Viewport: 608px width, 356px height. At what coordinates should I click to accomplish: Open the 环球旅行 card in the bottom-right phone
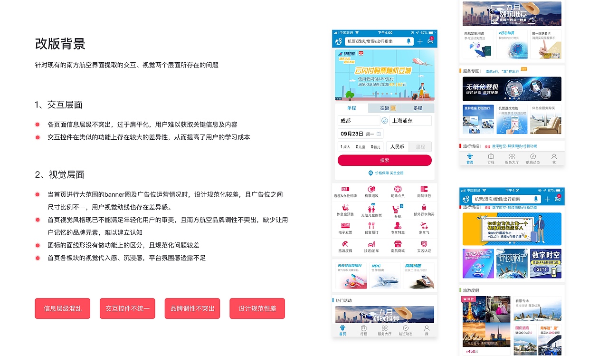click(512, 263)
